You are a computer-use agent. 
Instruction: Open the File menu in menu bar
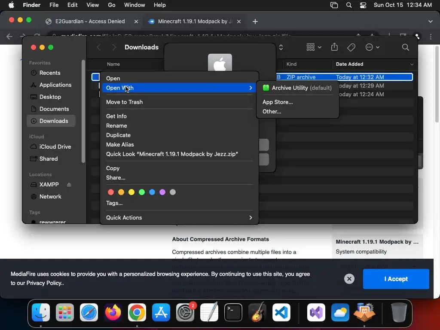[x=54, y=5]
